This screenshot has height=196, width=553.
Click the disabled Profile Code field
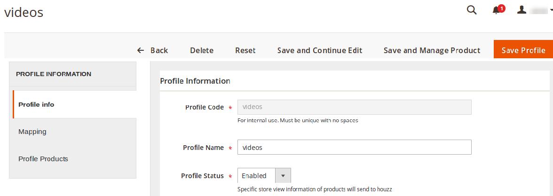(354, 107)
